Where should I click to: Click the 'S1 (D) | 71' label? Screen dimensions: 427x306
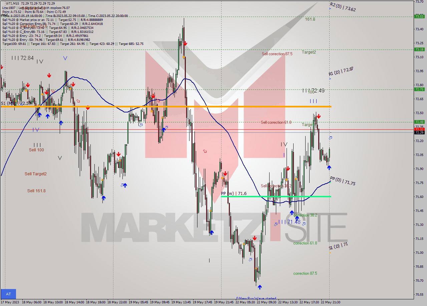(x=338, y=246)
